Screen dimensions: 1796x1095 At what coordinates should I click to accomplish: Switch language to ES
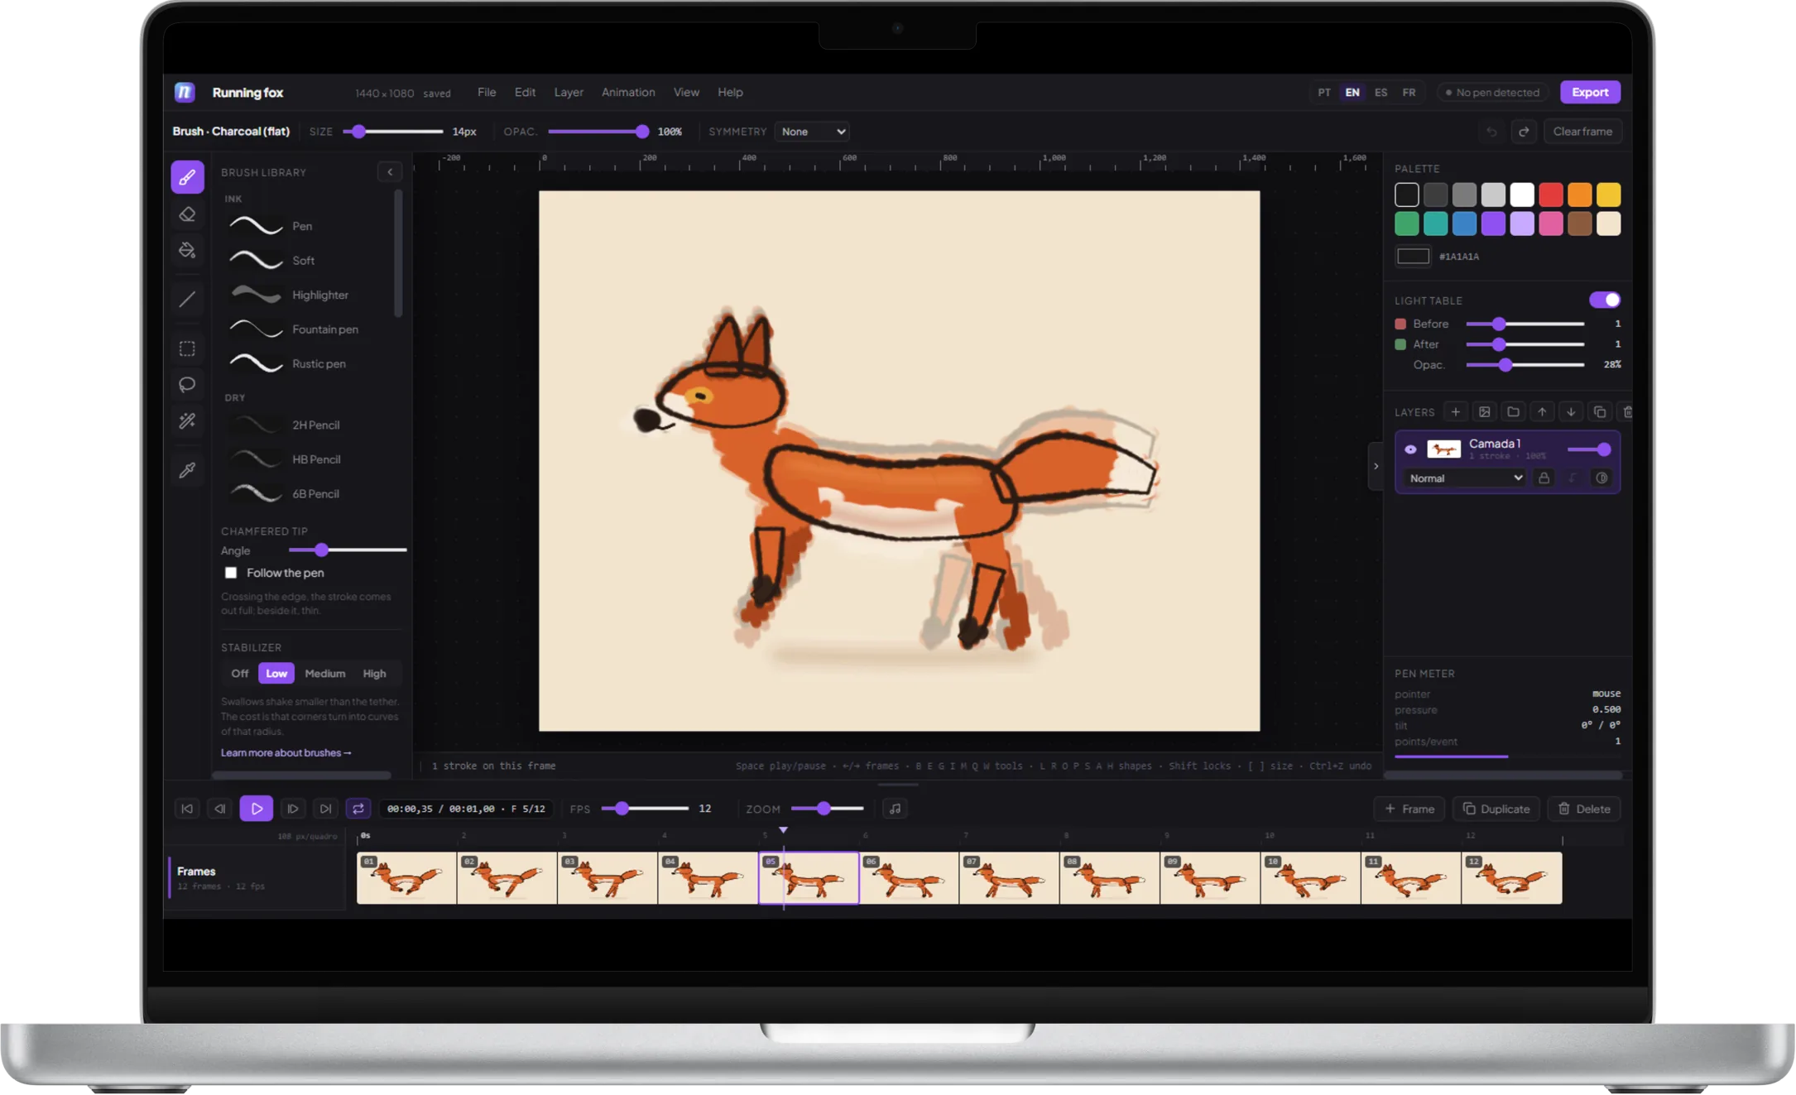coord(1381,93)
